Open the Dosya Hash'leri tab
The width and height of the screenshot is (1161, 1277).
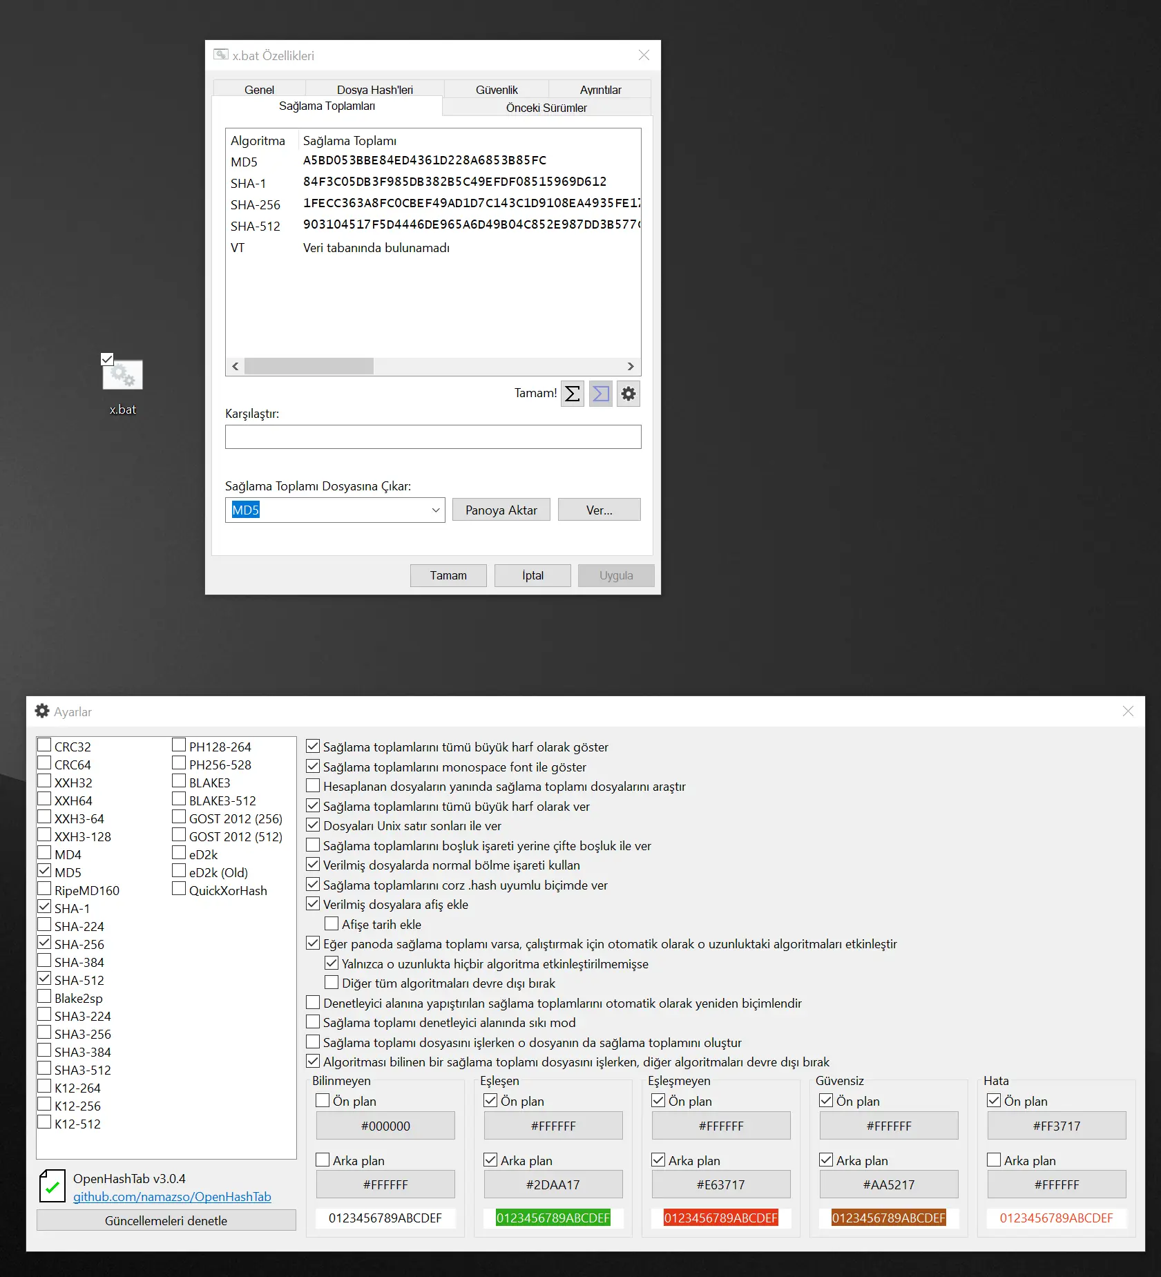[x=375, y=89]
